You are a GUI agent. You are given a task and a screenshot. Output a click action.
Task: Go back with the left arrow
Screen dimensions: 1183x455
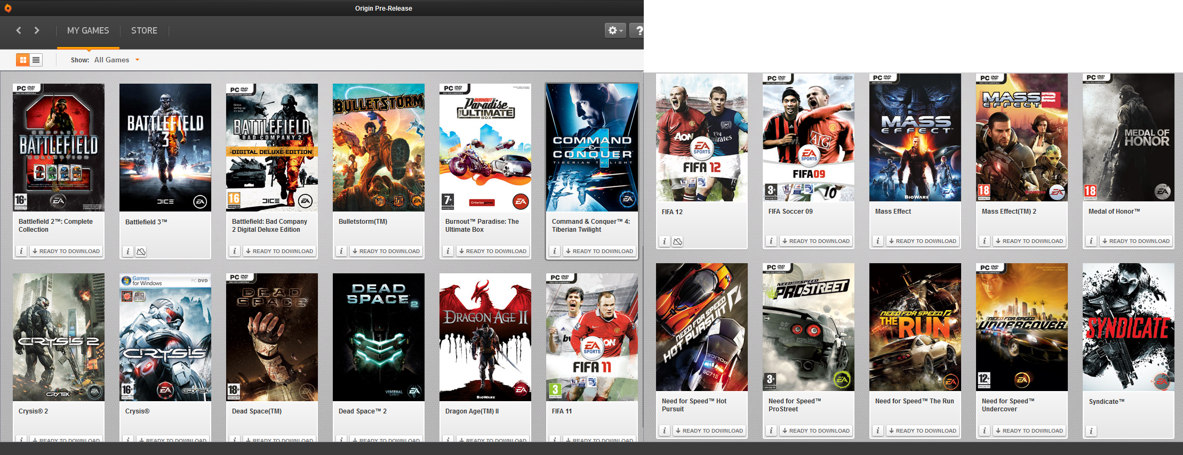coord(19,30)
